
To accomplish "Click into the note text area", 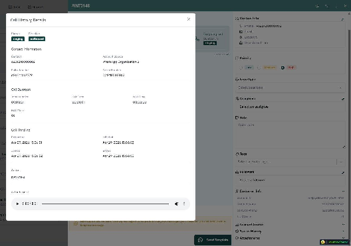I will click(x=291, y=135).
